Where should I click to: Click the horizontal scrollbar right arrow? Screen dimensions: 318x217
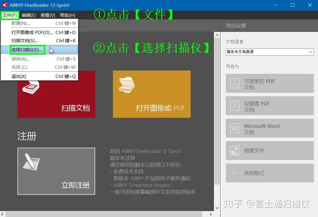click(x=211, y=214)
